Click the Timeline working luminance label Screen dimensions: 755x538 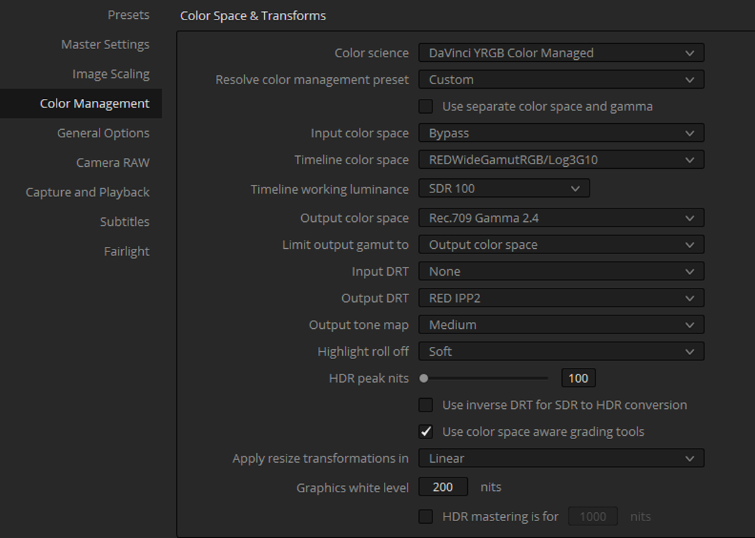click(x=330, y=189)
